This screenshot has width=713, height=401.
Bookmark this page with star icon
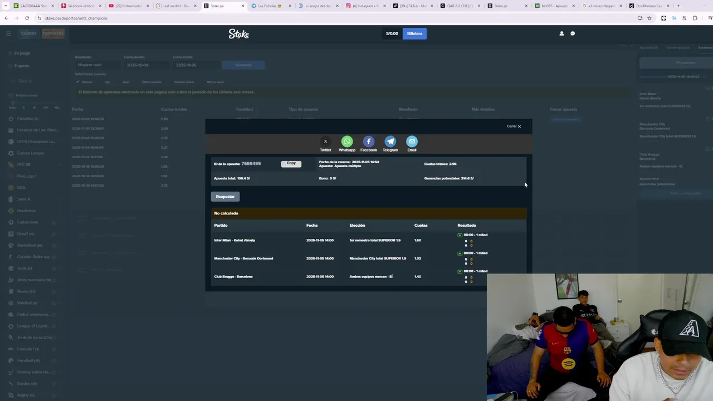pos(649,18)
